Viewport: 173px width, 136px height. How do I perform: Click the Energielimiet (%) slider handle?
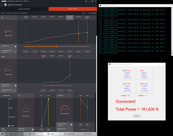(82, 129)
